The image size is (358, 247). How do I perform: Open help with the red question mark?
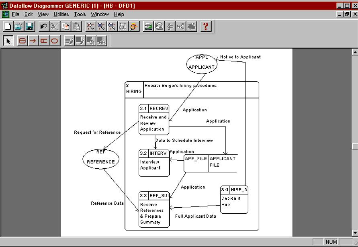point(206,27)
